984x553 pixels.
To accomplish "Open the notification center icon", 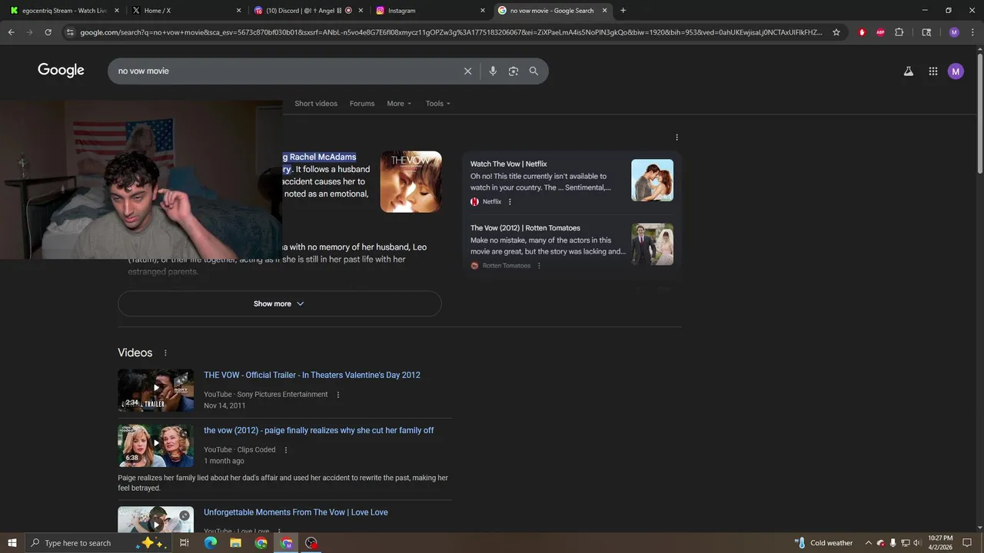I will click(968, 543).
